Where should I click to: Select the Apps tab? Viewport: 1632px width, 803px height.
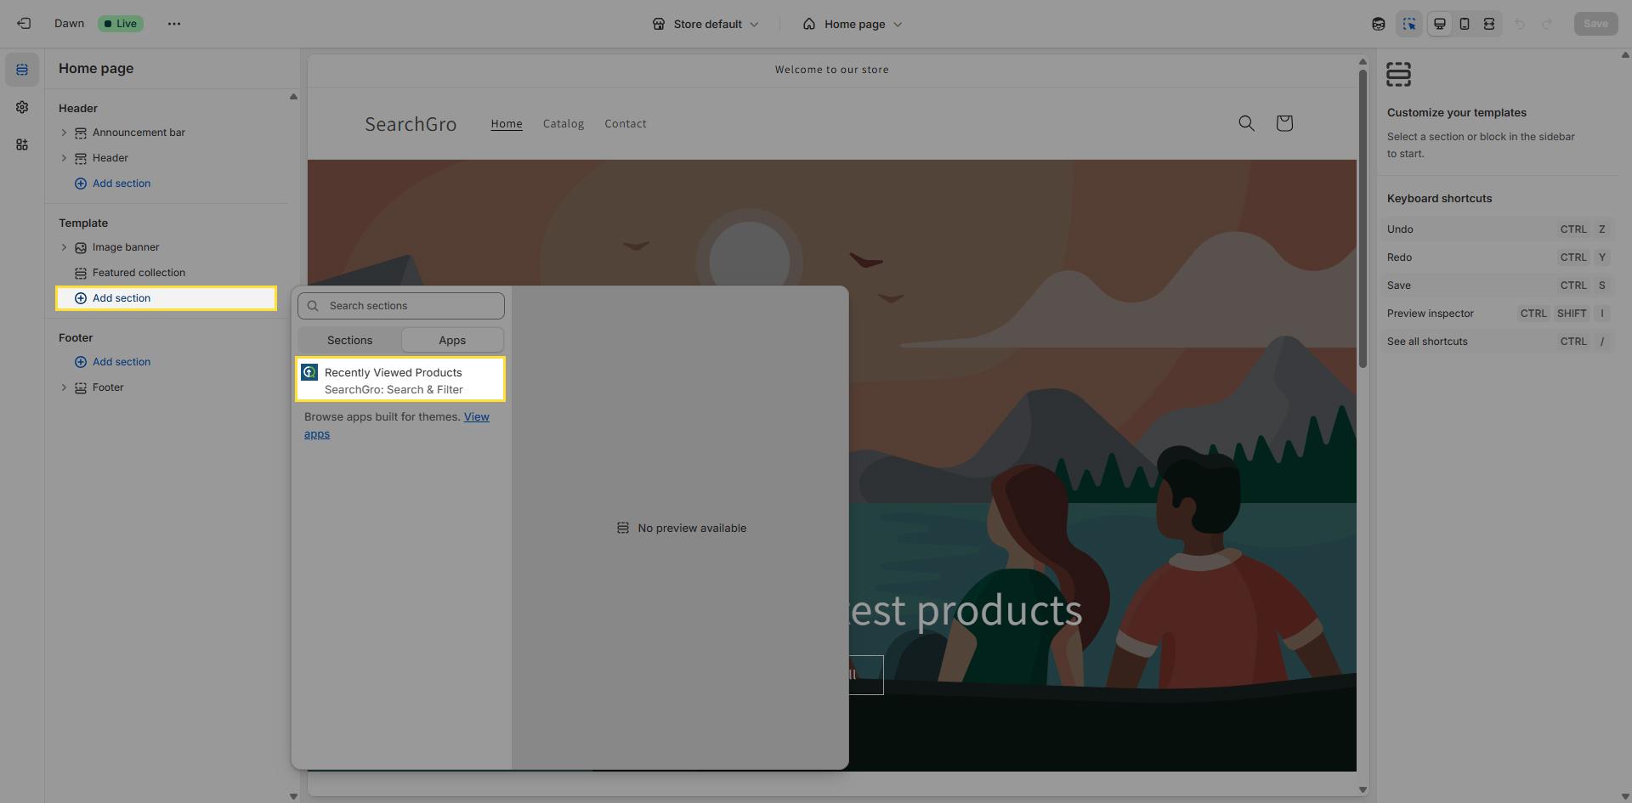click(x=452, y=340)
